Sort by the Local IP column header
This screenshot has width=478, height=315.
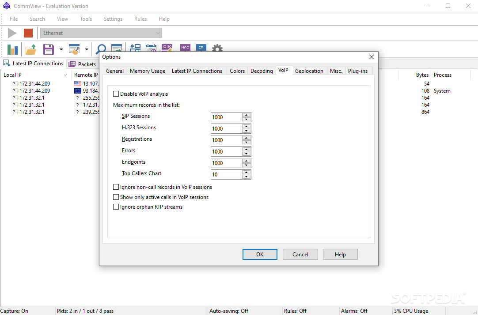point(36,75)
